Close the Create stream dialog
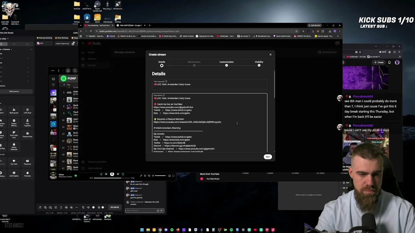Image resolution: width=415 pixels, height=233 pixels. click(x=270, y=54)
